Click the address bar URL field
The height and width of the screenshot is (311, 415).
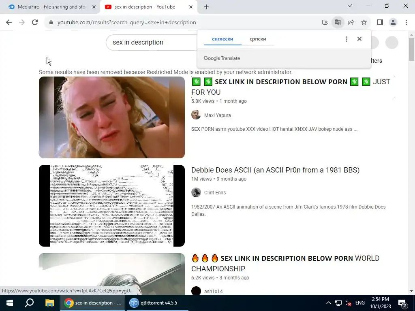183,23
